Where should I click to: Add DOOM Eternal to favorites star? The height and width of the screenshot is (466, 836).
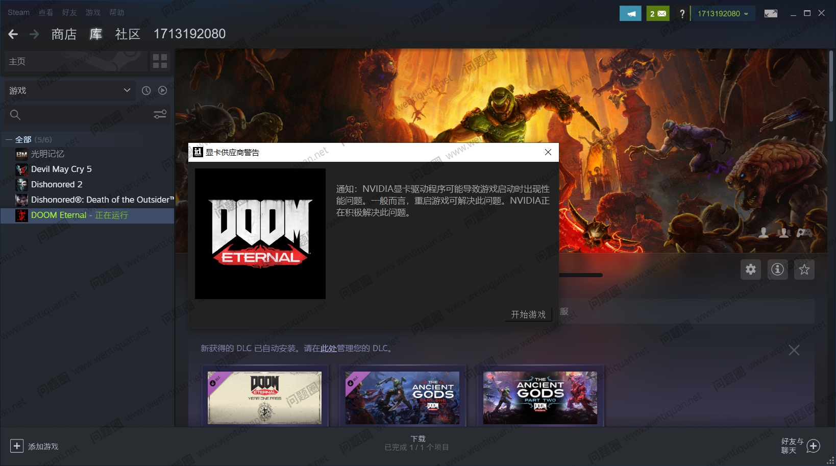[804, 269]
